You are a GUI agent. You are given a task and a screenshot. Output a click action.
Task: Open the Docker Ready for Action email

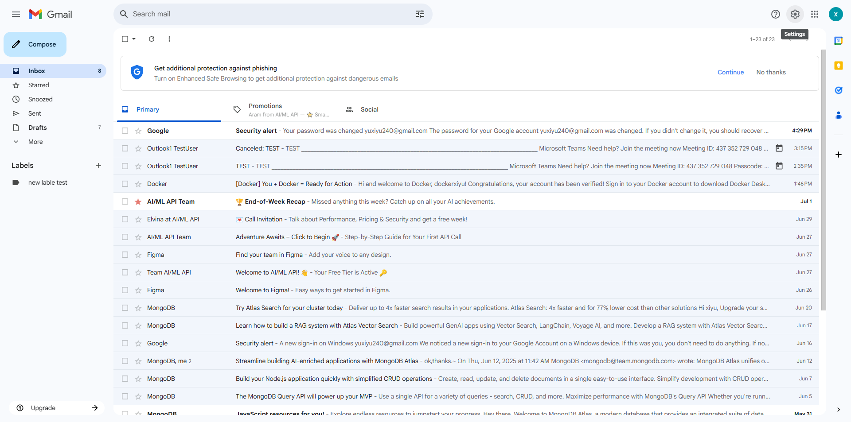(x=466, y=184)
